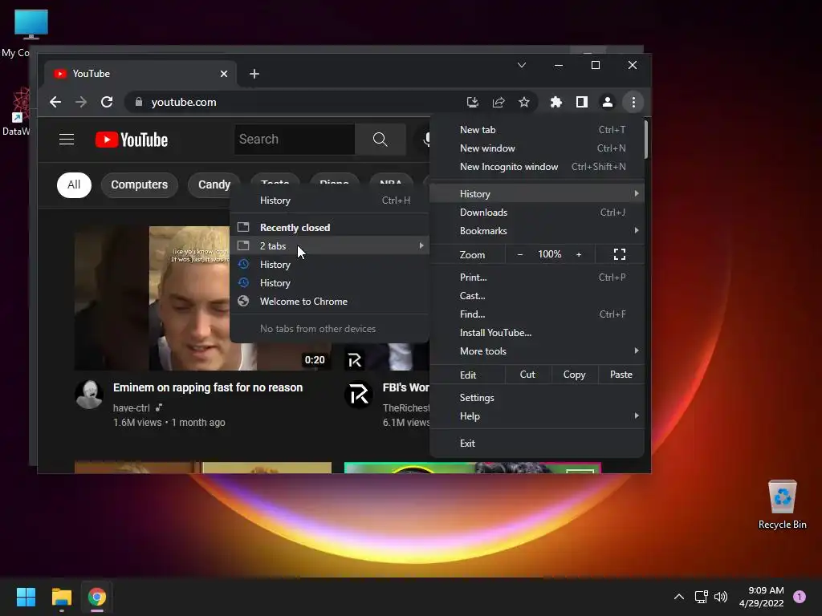Open History Ctrl+H entry in submenu
Screen dimensions: 822x616
click(x=329, y=200)
